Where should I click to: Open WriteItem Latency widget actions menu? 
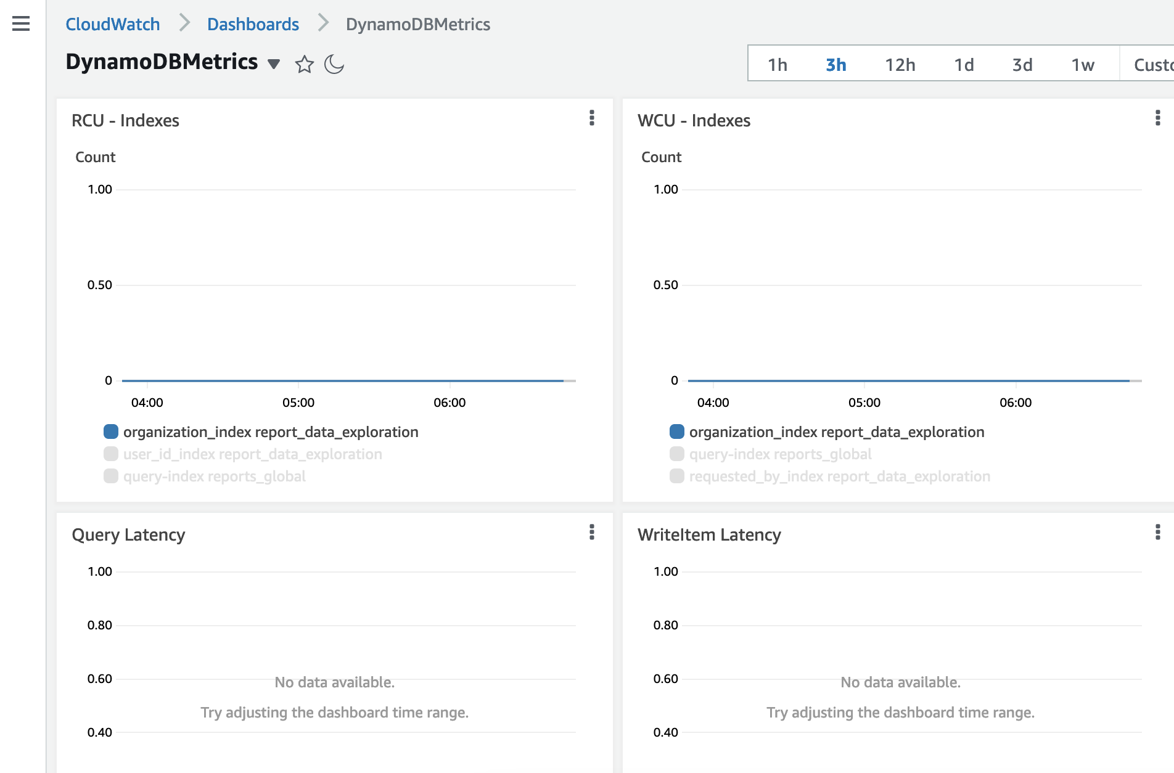pos(1158,532)
